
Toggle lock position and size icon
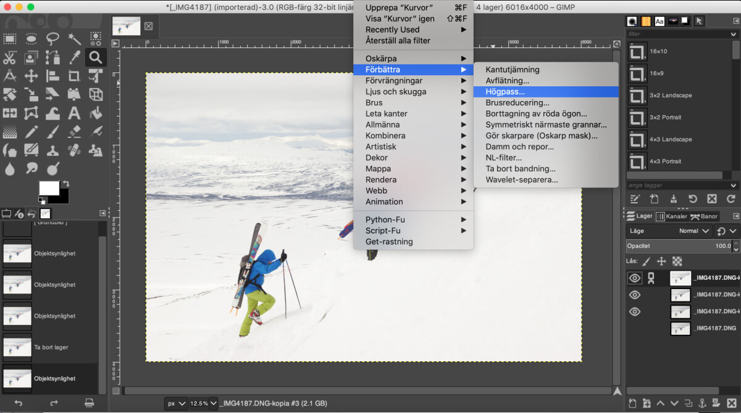pyautogui.click(x=661, y=261)
